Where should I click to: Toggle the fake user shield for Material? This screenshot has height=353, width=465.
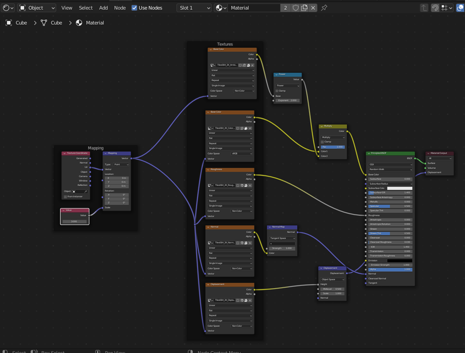[296, 8]
